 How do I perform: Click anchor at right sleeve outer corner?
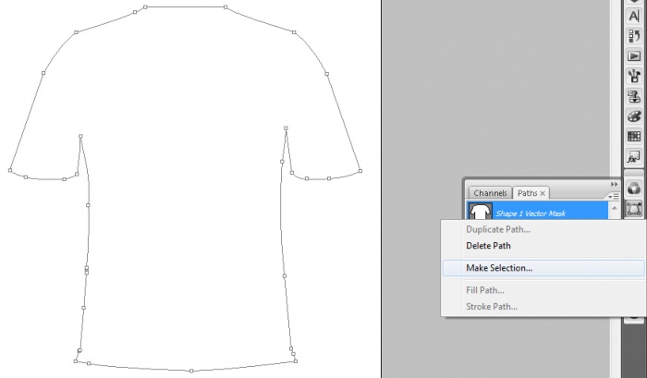coord(360,171)
